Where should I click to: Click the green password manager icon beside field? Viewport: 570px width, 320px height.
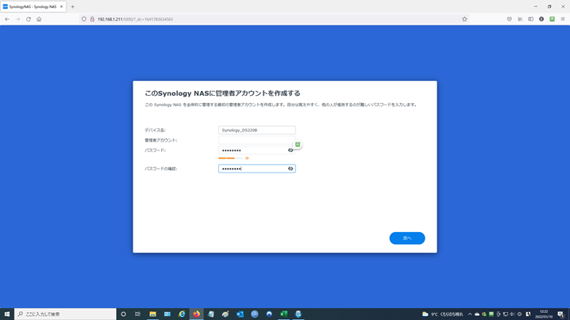point(298,144)
